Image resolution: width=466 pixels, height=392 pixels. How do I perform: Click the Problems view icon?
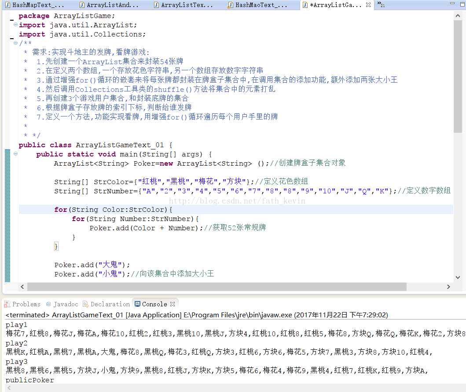pos(7,304)
